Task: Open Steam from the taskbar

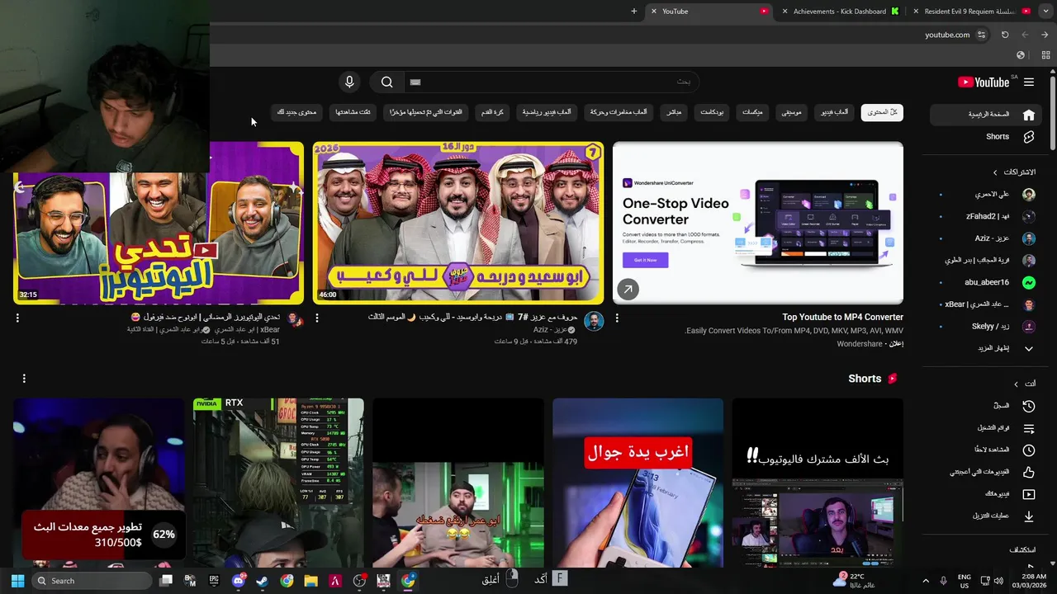Action: tap(262, 581)
